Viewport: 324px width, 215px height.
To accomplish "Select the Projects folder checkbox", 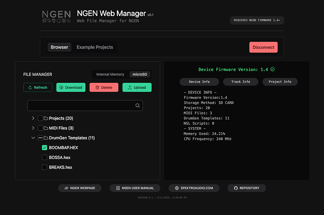I will click(x=40, y=118).
